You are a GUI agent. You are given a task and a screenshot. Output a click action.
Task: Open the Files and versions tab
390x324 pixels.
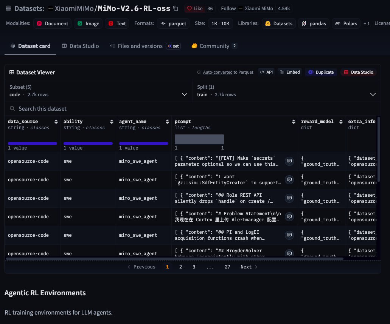coord(145,46)
